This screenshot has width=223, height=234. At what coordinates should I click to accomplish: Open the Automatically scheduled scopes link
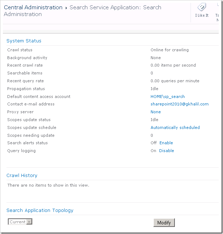click(x=175, y=128)
